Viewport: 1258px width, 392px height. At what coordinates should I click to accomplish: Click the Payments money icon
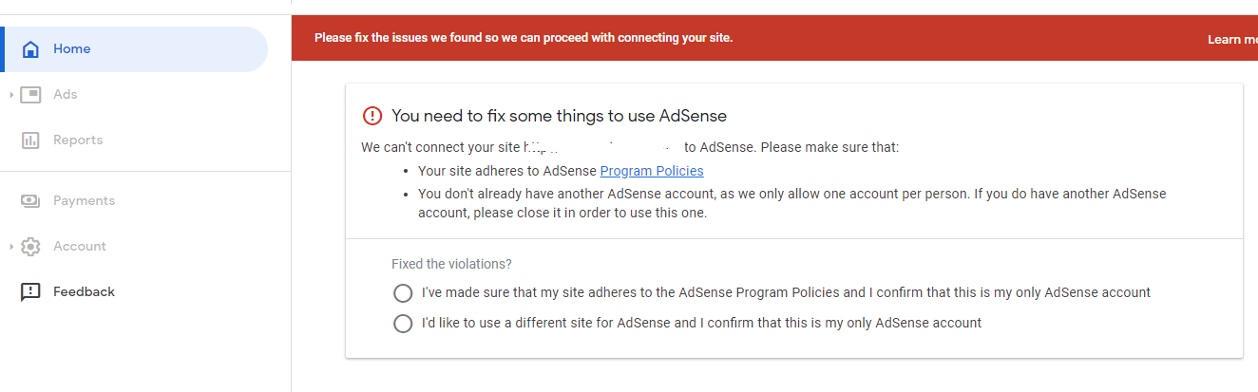click(x=30, y=201)
